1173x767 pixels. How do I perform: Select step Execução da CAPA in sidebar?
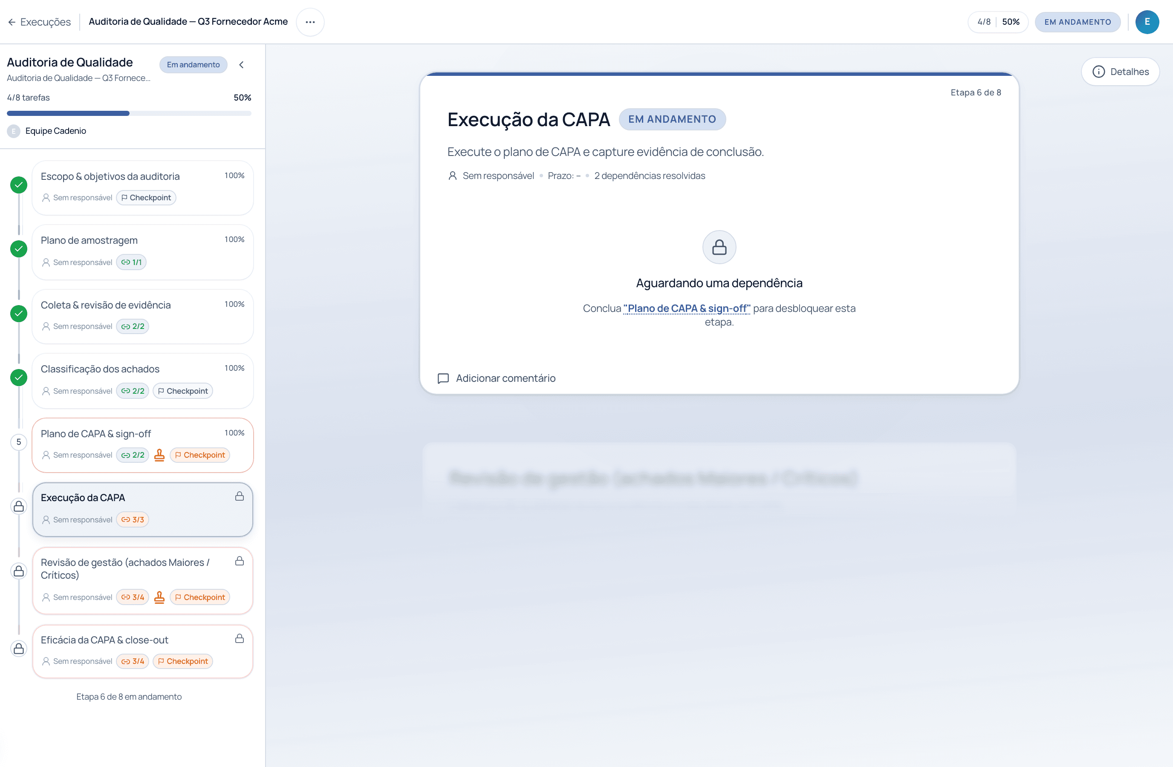click(142, 509)
